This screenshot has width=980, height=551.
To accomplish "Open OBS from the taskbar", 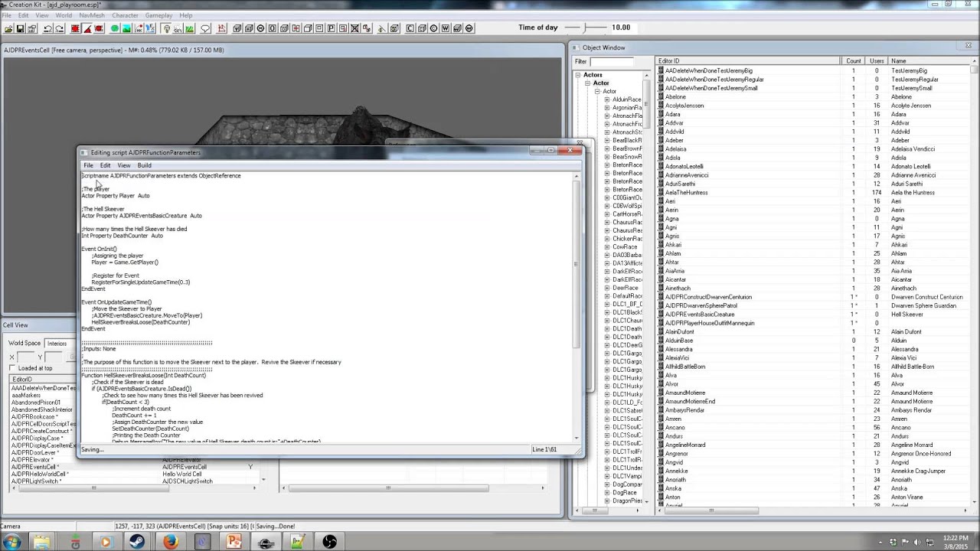I will point(329,542).
